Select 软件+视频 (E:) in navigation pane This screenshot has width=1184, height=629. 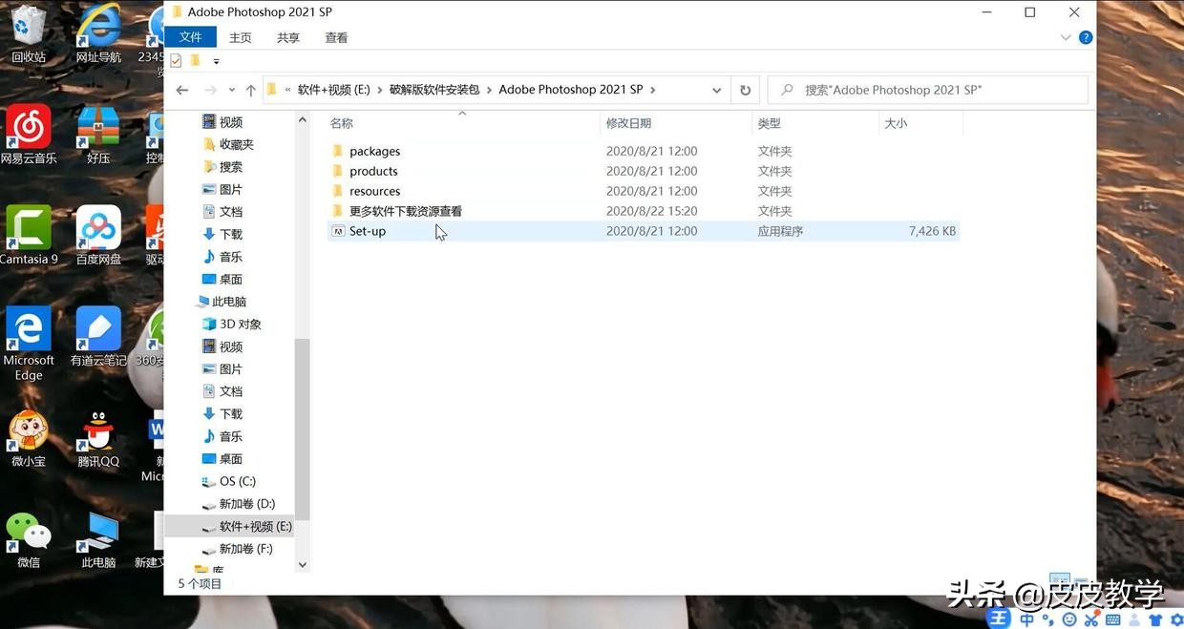point(255,526)
